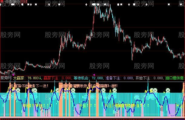The height and width of the screenshot is (120, 185).
Task: Select the magenta triangle marker beside 7.25
Action: click(13, 75)
